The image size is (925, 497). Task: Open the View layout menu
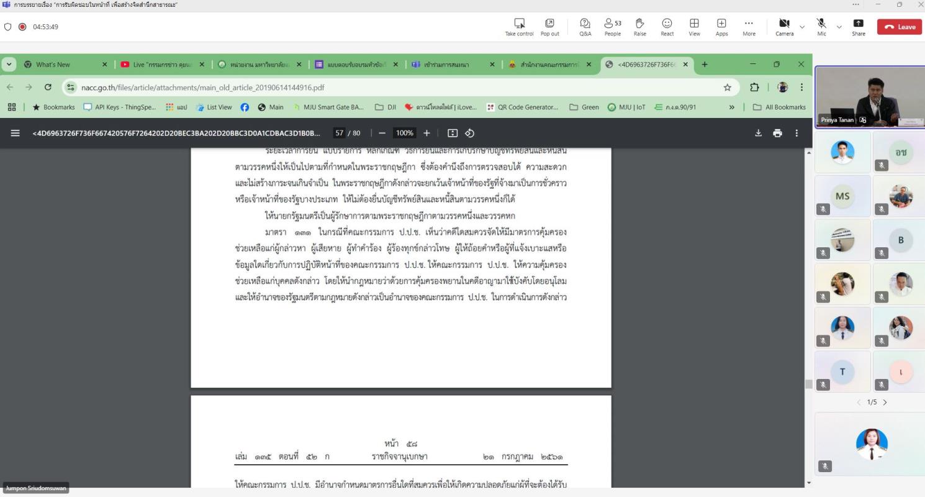[694, 27]
